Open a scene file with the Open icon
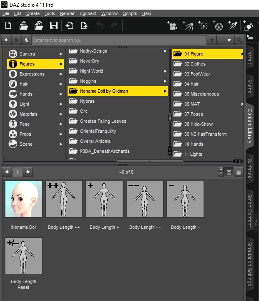 click(24, 25)
